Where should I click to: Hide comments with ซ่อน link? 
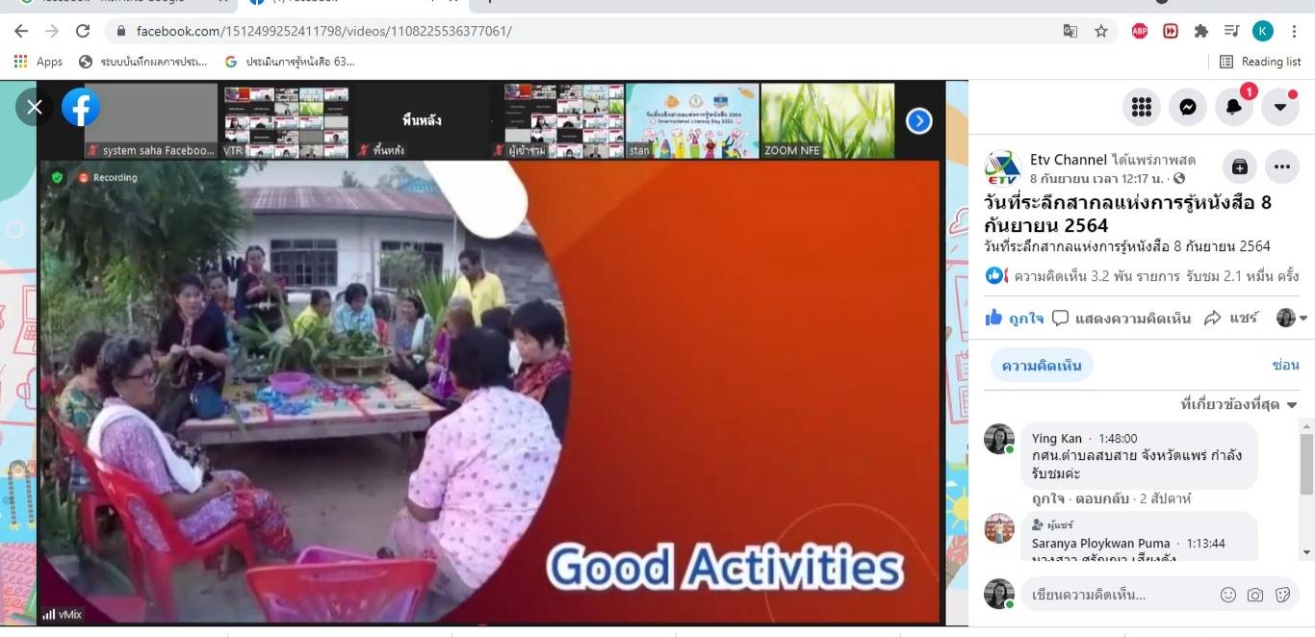(1286, 365)
